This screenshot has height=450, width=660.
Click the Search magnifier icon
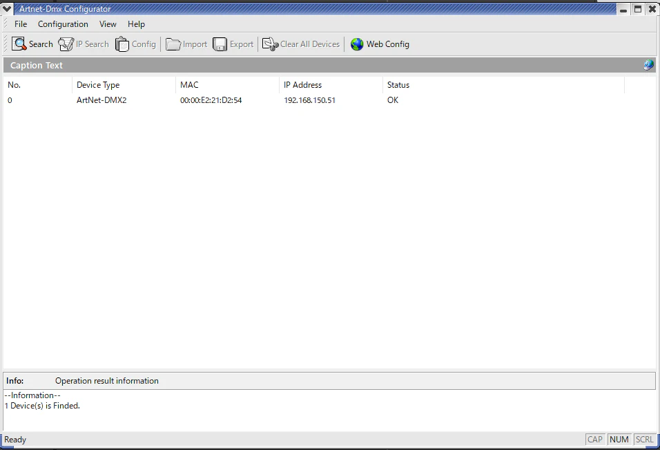point(19,44)
